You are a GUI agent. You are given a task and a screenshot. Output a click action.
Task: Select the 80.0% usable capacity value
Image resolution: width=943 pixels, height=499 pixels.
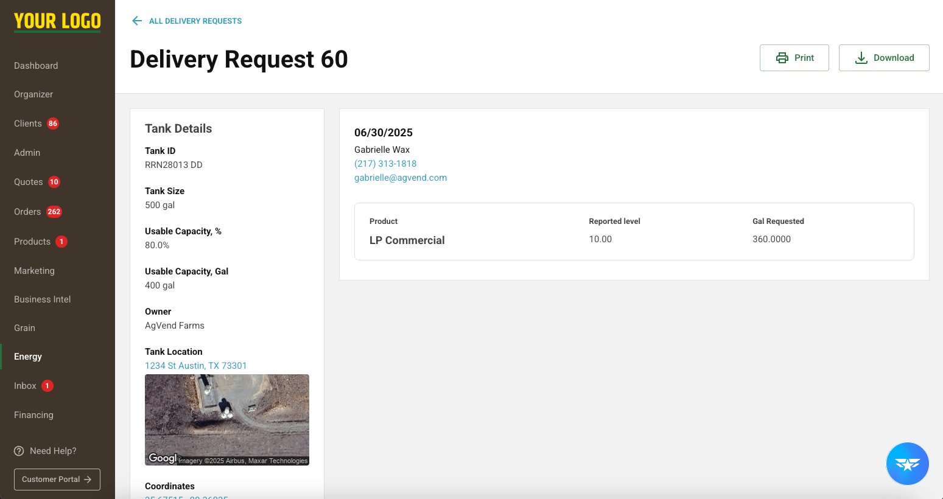tap(157, 245)
